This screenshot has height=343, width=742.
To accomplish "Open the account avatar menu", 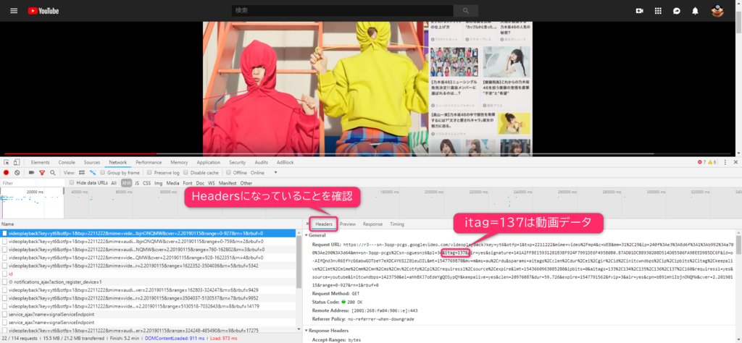I will click(717, 10).
